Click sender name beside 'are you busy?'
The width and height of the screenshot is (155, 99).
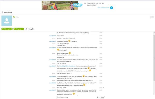click(x=52, y=36)
